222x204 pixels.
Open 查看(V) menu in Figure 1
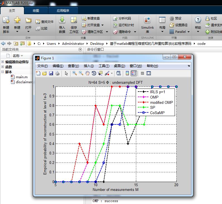pos(73,66)
